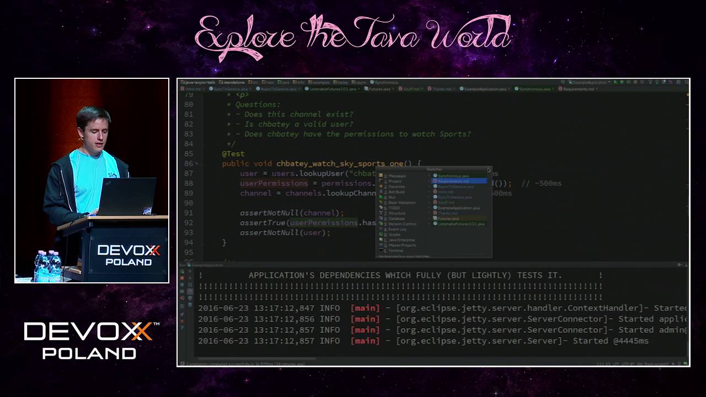Click the Run console horizontal scrollbar
Image resolution: width=706 pixels, height=397 pixels.
coord(256,358)
